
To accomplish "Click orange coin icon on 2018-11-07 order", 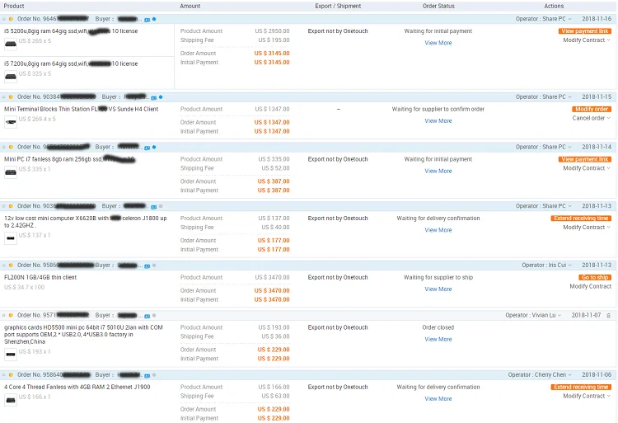I will [x=11, y=315].
